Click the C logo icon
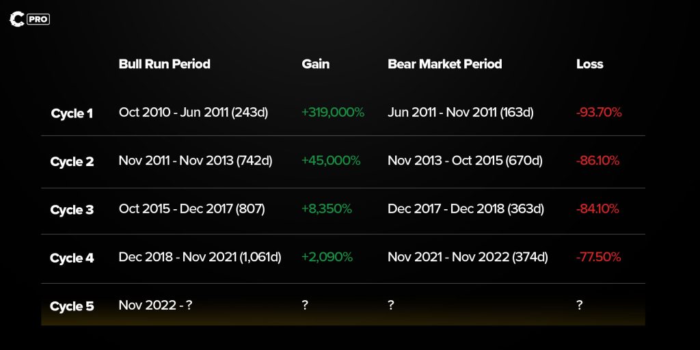 (x=17, y=19)
